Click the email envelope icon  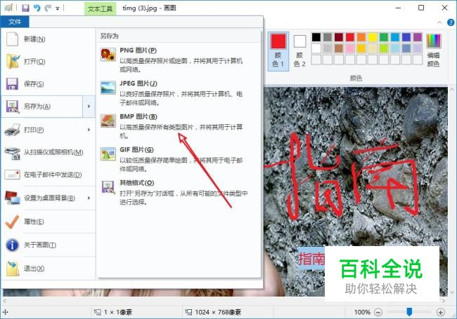pos(12,175)
